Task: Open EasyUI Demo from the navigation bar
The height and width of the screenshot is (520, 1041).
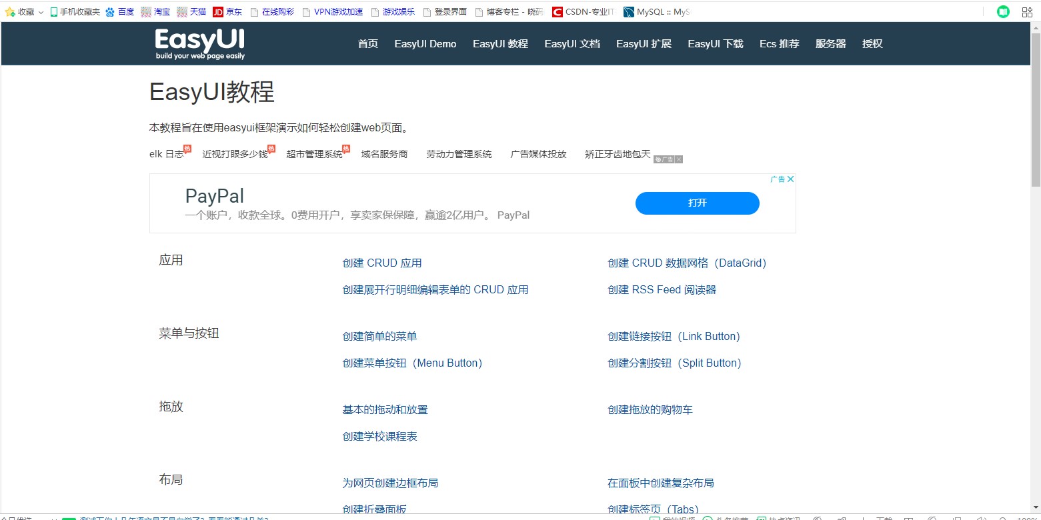Action: [x=425, y=44]
